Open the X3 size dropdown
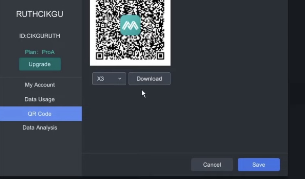Screen dimensions: 305x179 109,79
